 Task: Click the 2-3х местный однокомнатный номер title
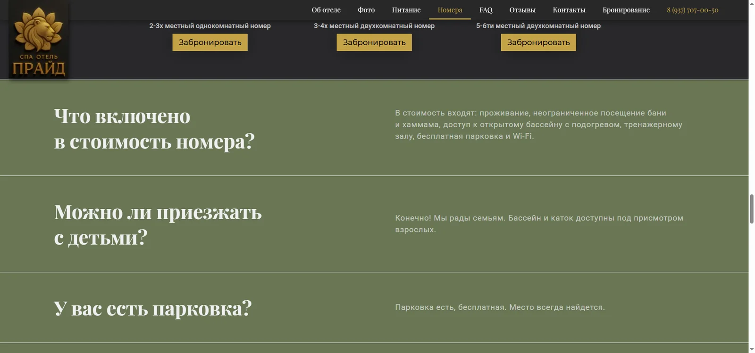click(210, 26)
